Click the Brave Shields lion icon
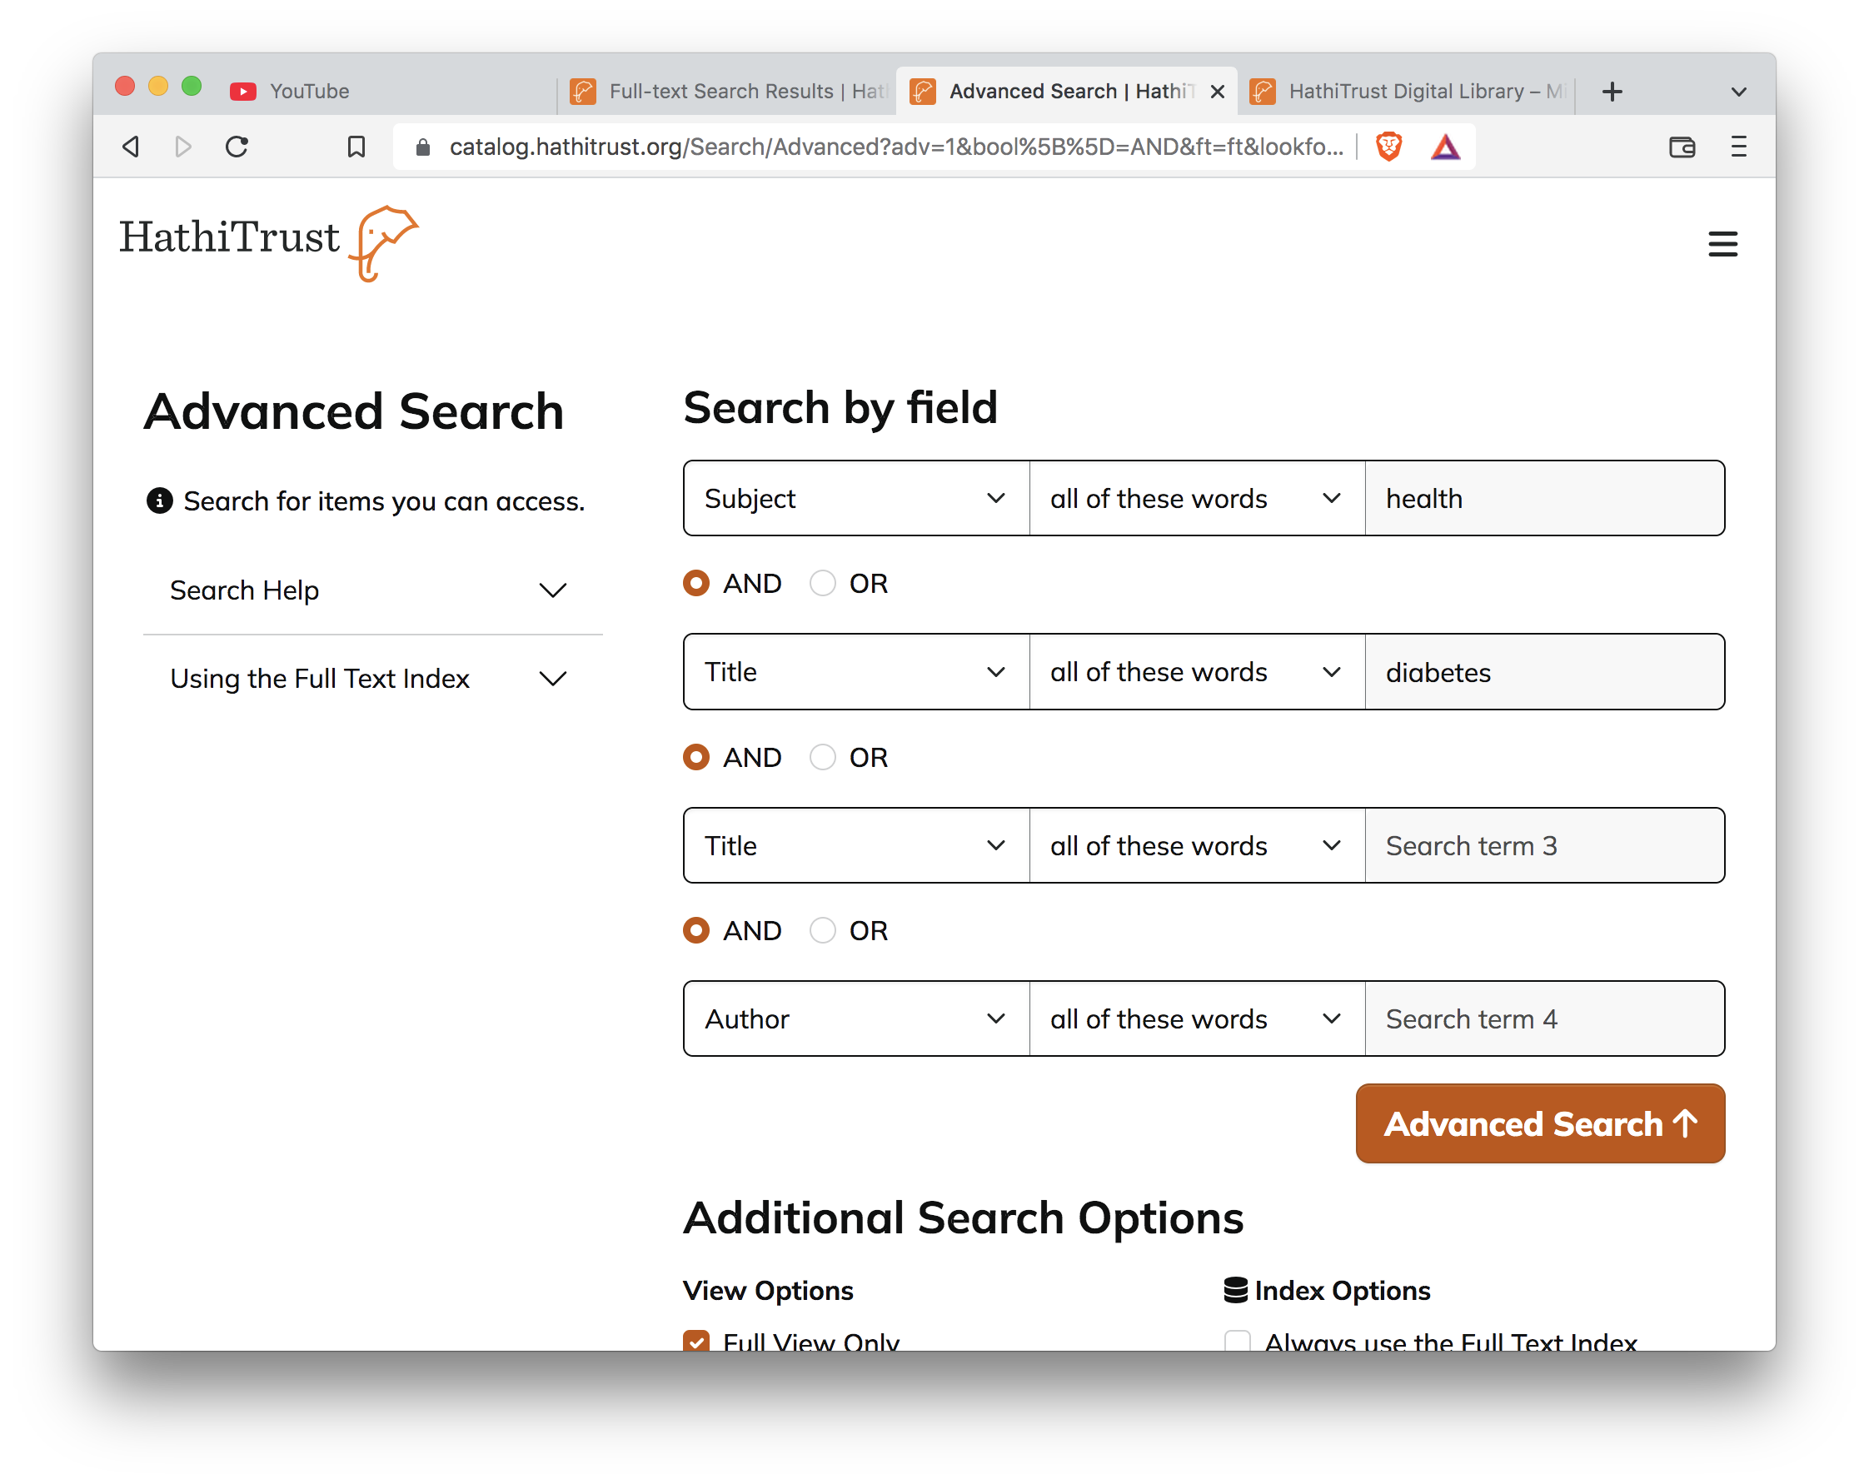 [x=1388, y=147]
